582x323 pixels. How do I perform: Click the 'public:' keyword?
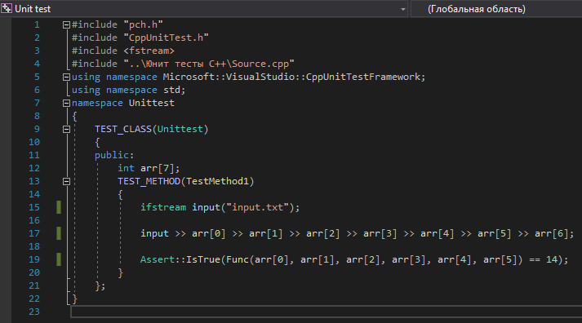click(114, 155)
